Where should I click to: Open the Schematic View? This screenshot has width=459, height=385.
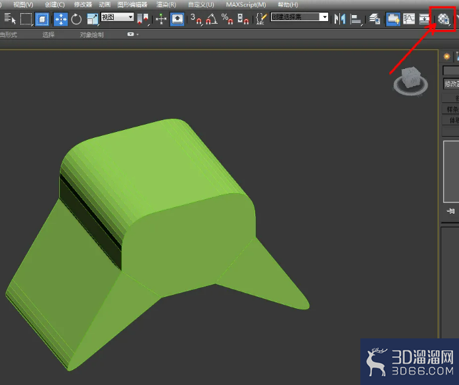tap(424, 19)
